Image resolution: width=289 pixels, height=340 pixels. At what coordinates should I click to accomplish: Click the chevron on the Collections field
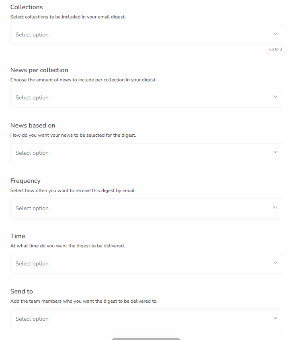275,34
